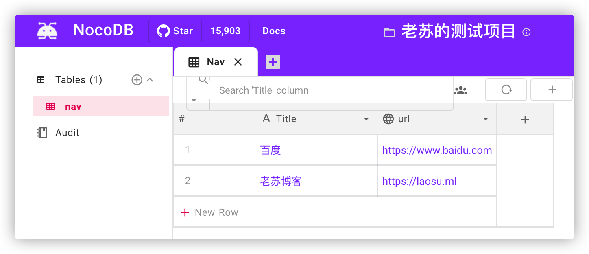589x254 pixels.
Task: Add a new tab with plus button
Action: [273, 62]
